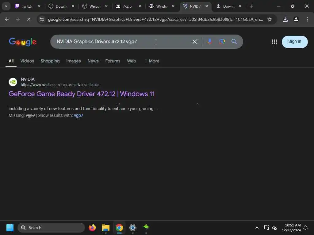This screenshot has width=314, height=235.
Task: Launch Firefox from the taskbar
Action: tap(92, 228)
